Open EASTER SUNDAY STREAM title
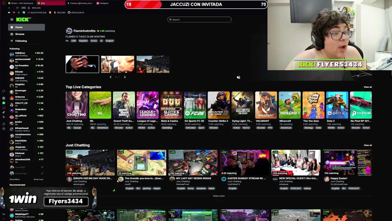This screenshot has height=221, width=392. (247, 178)
